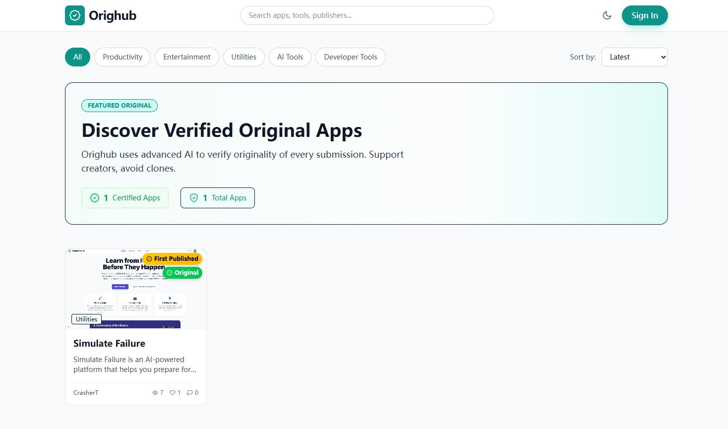Screen dimensions: 728x429
Task: Click the Sign In button
Action: pyautogui.click(x=645, y=15)
